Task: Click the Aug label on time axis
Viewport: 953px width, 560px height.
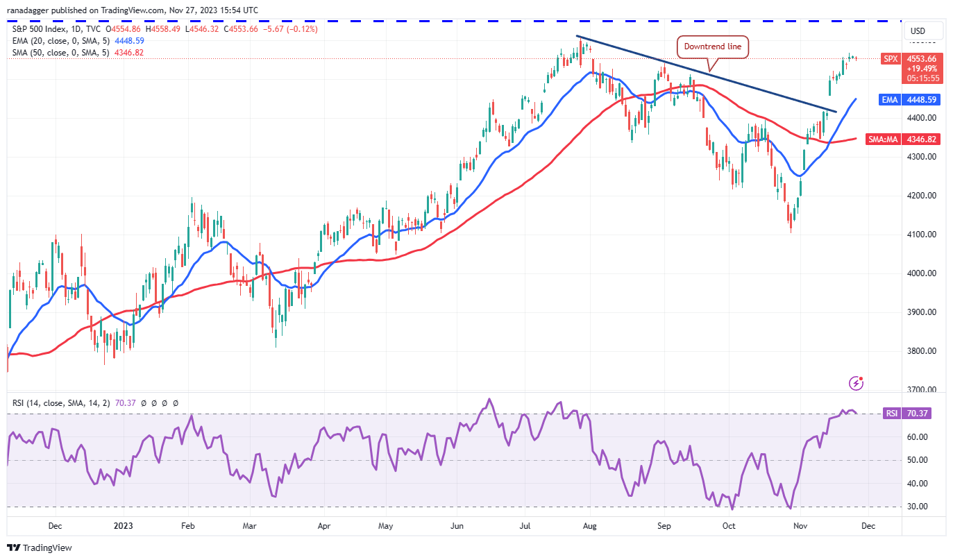Action: (589, 526)
